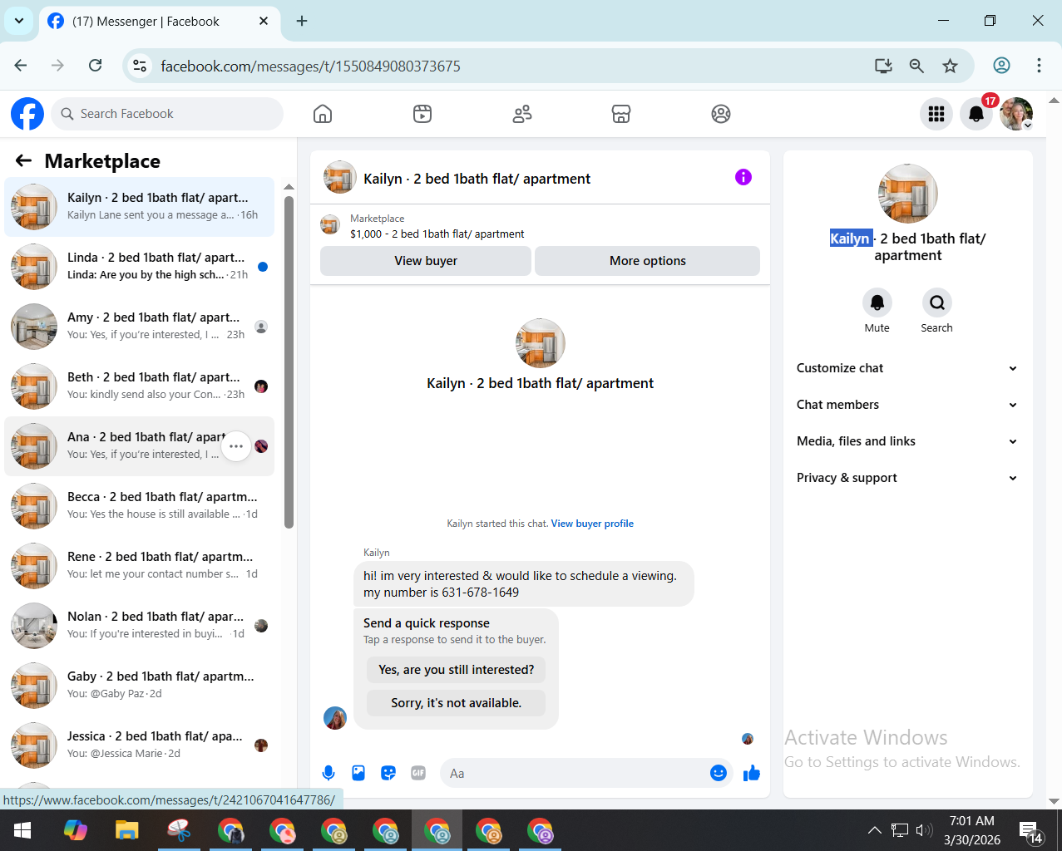Image resolution: width=1062 pixels, height=851 pixels.
Task: Mute the conversation with bell icon
Action: tap(877, 303)
